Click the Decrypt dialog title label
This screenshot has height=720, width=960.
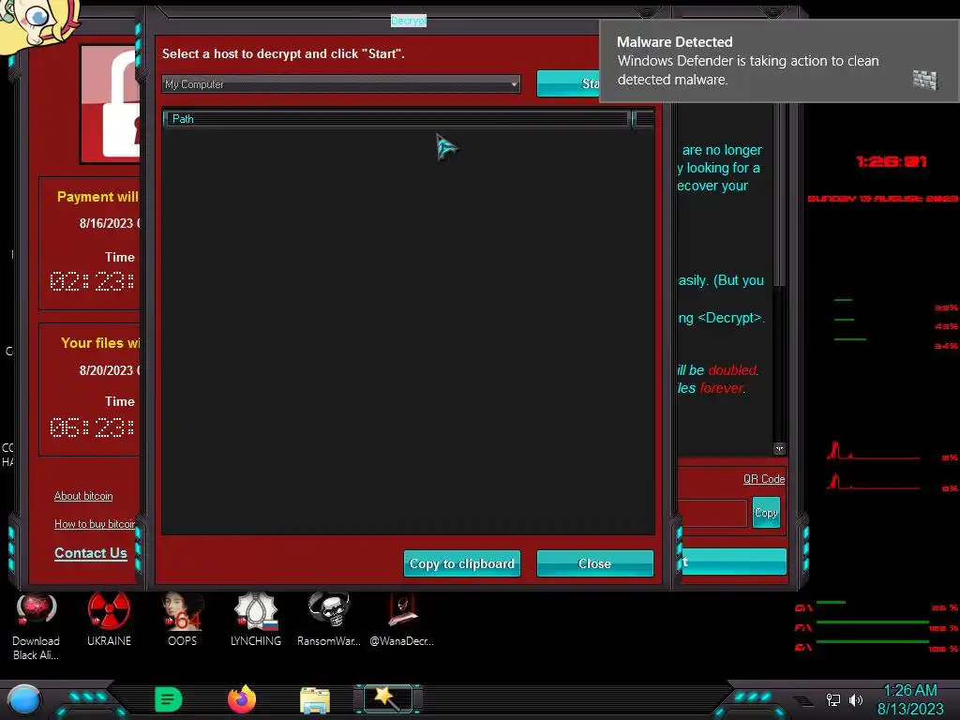pos(409,21)
